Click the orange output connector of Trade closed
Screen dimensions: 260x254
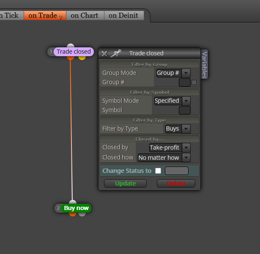(x=71, y=58)
